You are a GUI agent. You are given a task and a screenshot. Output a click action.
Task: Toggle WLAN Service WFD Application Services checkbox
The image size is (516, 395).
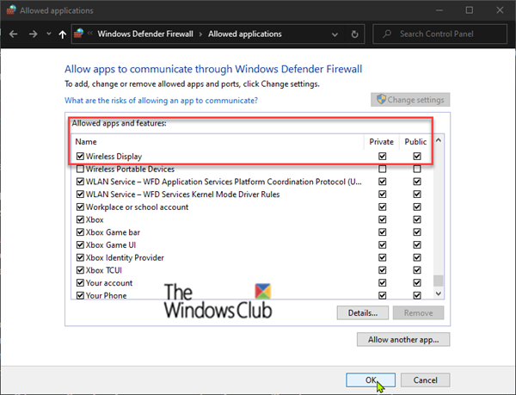(80, 182)
